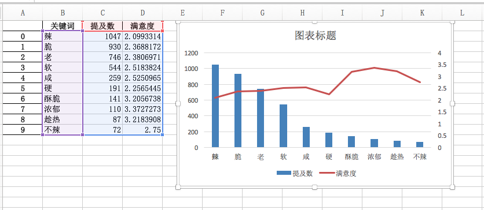484x210 pixels.
Task: Select cell containing 酥脆 keyword
Action: point(63,99)
